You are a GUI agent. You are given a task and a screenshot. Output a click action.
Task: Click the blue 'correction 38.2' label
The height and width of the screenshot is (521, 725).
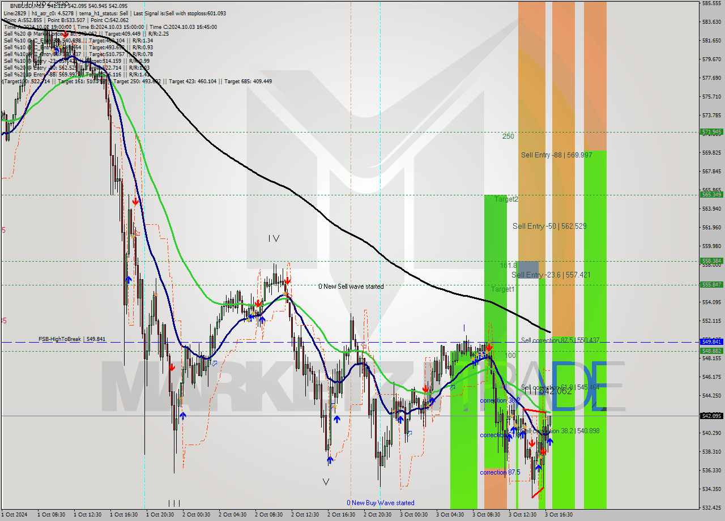pyautogui.click(x=500, y=400)
